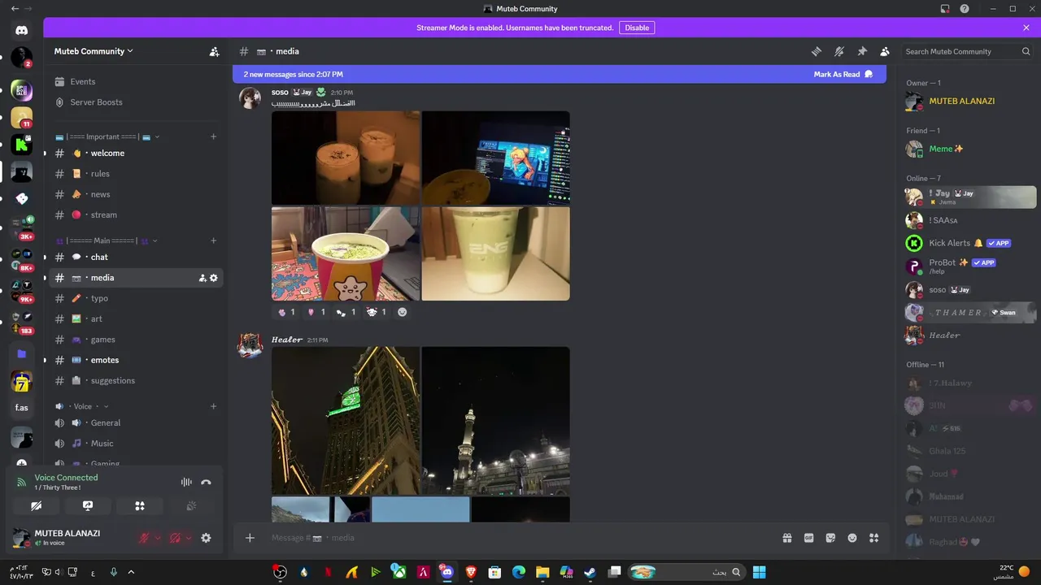Open Server Boosts page

pyautogui.click(x=96, y=102)
